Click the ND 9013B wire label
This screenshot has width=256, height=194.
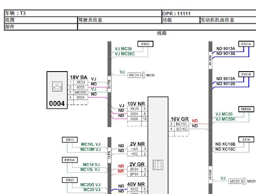pyautogui.click(x=226, y=53)
